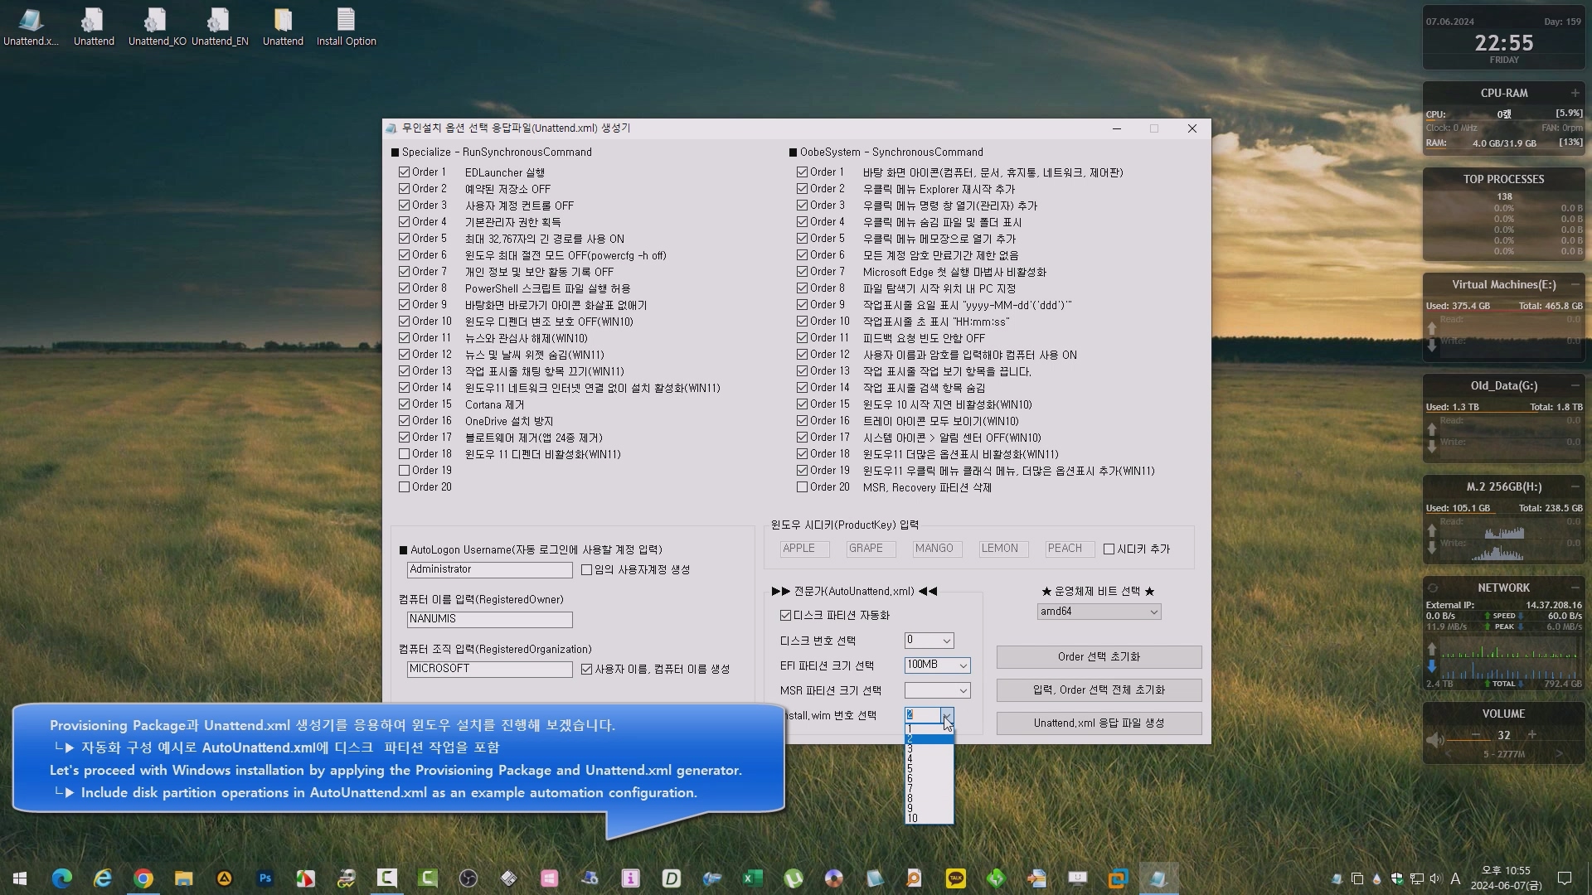Check Specialize Order 19 empty checkbox
This screenshot has width=1592, height=895.
click(405, 471)
